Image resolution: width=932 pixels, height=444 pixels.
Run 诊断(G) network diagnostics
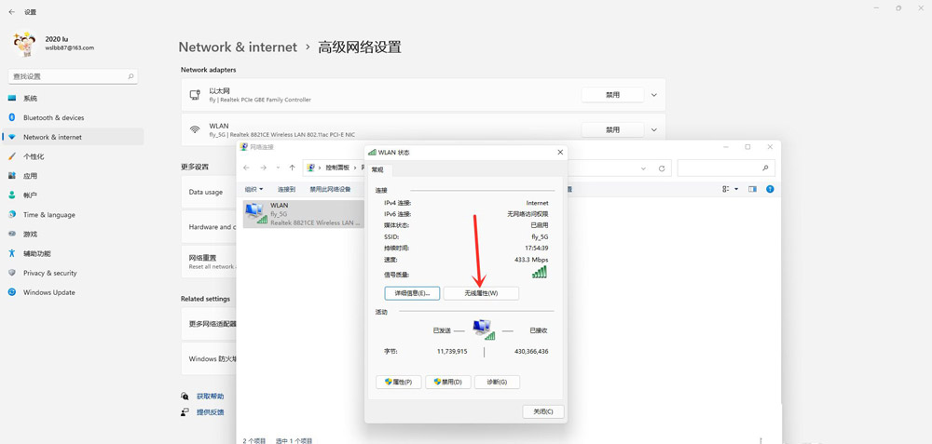[x=497, y=382]
